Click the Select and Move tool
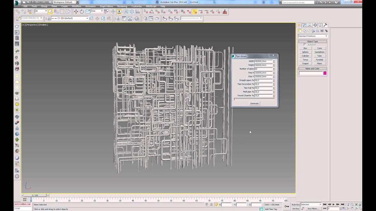Screen dimensions: 376x211 coord(76,12)
